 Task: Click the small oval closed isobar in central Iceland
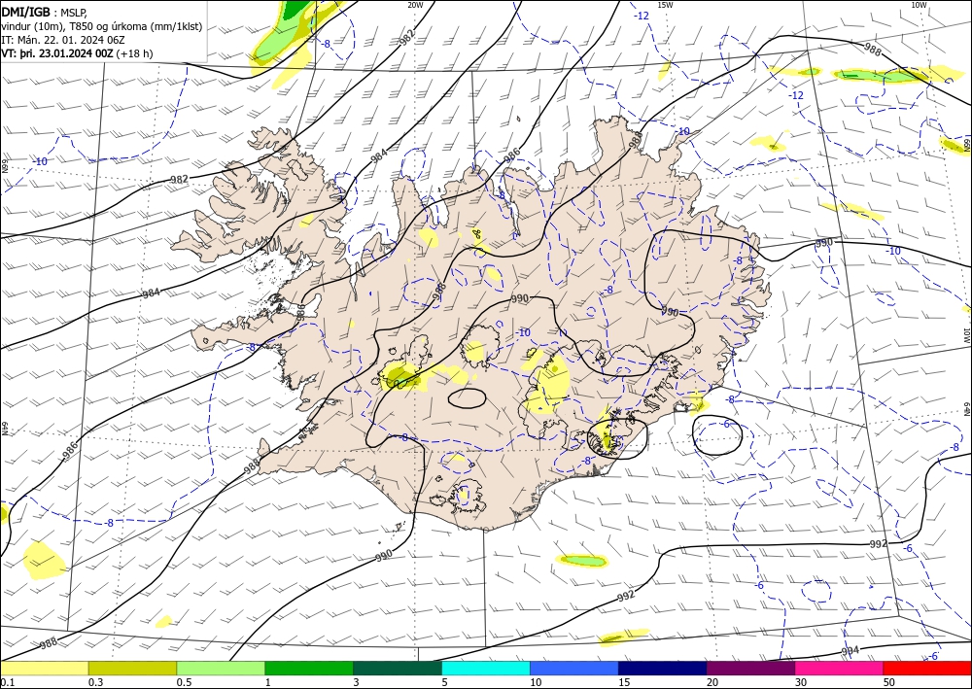point(467,398)
